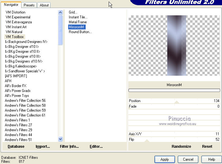
Task: Click the category list scroll up arrow
Action: (60, 13)
